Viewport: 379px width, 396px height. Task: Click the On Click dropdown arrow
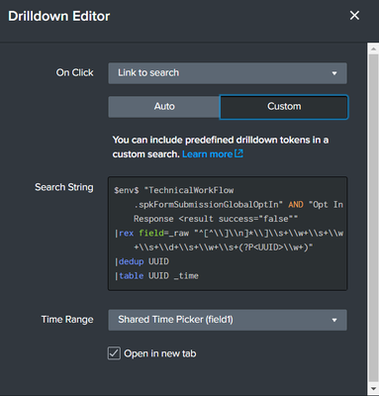[x=334, y=73]
